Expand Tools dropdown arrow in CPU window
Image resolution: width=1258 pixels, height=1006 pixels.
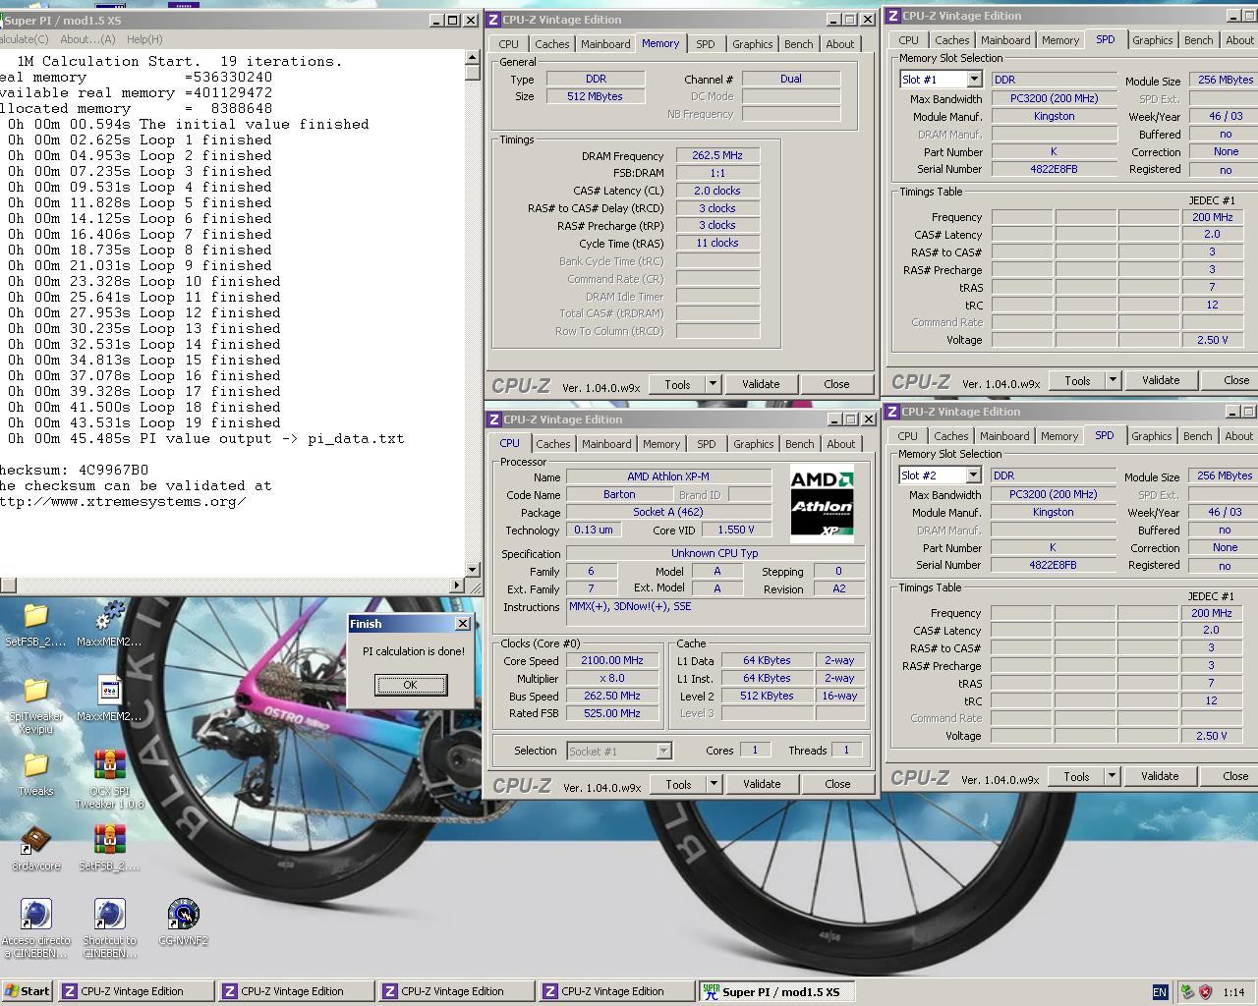click(714, 784)
